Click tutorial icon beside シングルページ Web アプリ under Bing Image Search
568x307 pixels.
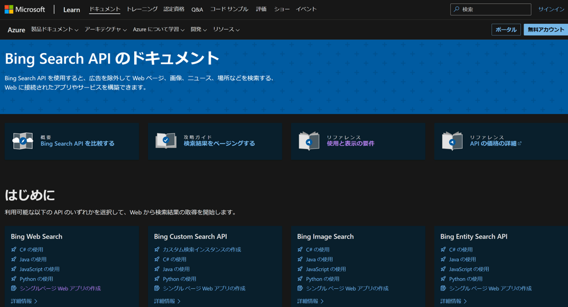[300, 289]
